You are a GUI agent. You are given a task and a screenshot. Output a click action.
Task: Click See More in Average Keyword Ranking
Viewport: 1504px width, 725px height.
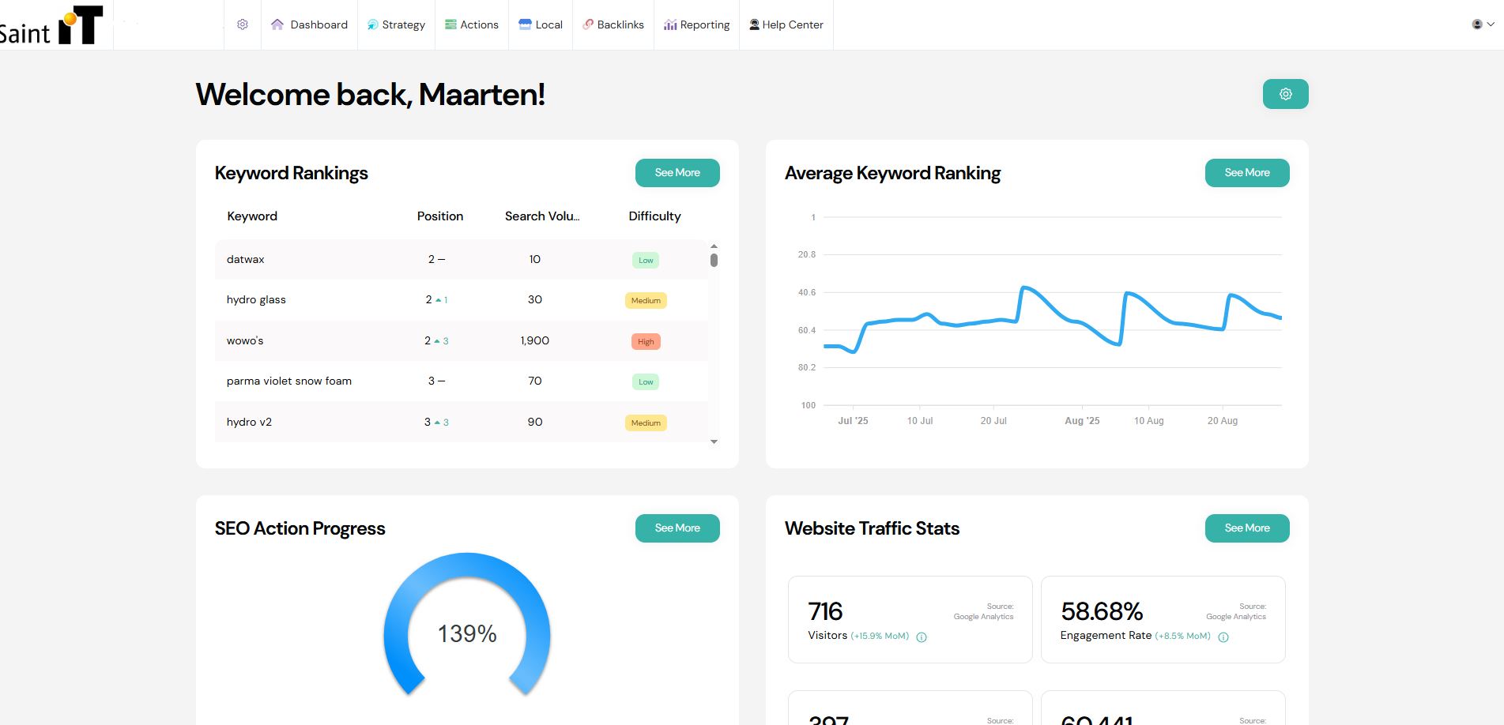tap(1247, 173)
